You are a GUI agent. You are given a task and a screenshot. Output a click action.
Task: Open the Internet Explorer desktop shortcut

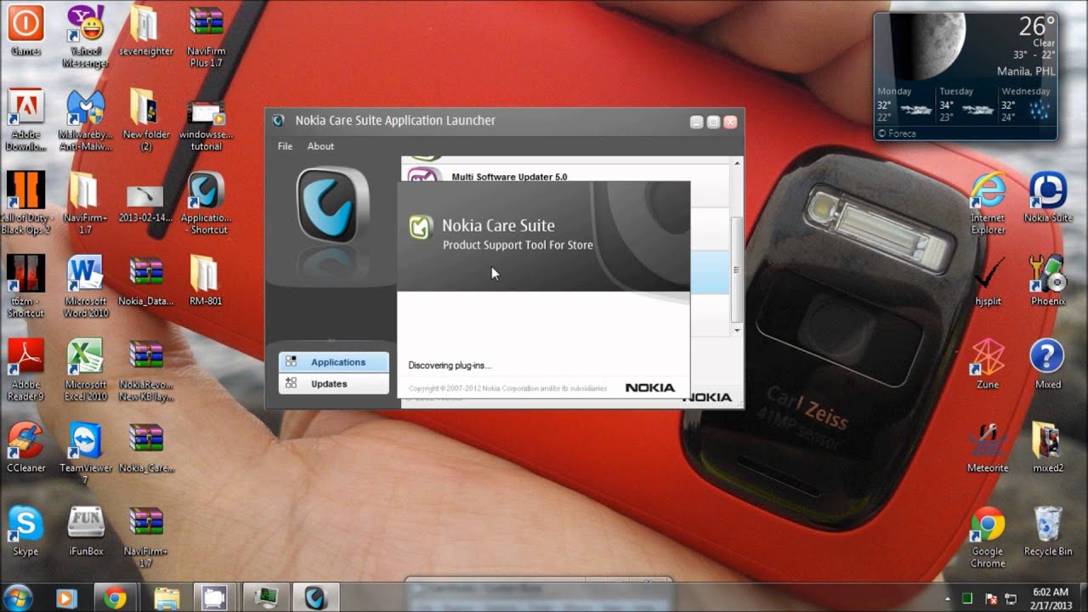(x=988, y=203)
